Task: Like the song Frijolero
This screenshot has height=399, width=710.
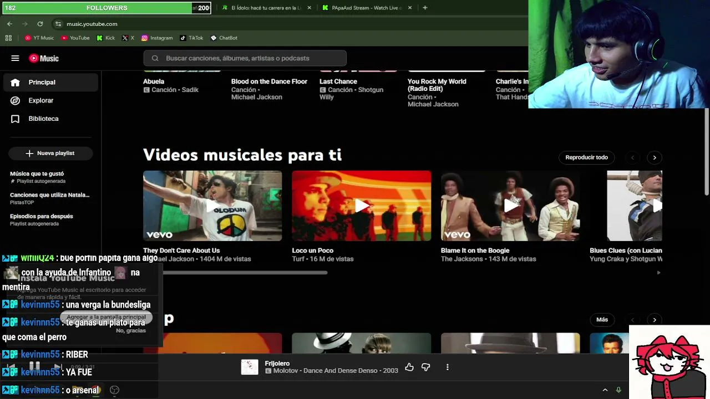Action: [409, 367]
